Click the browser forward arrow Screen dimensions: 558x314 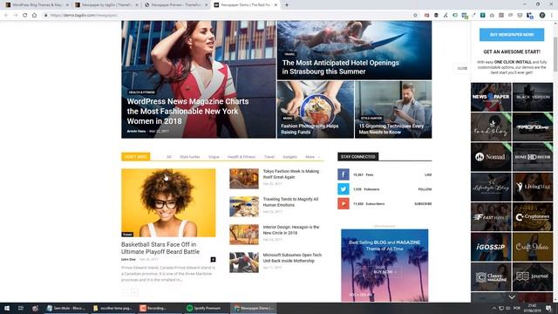click(16, 16)
